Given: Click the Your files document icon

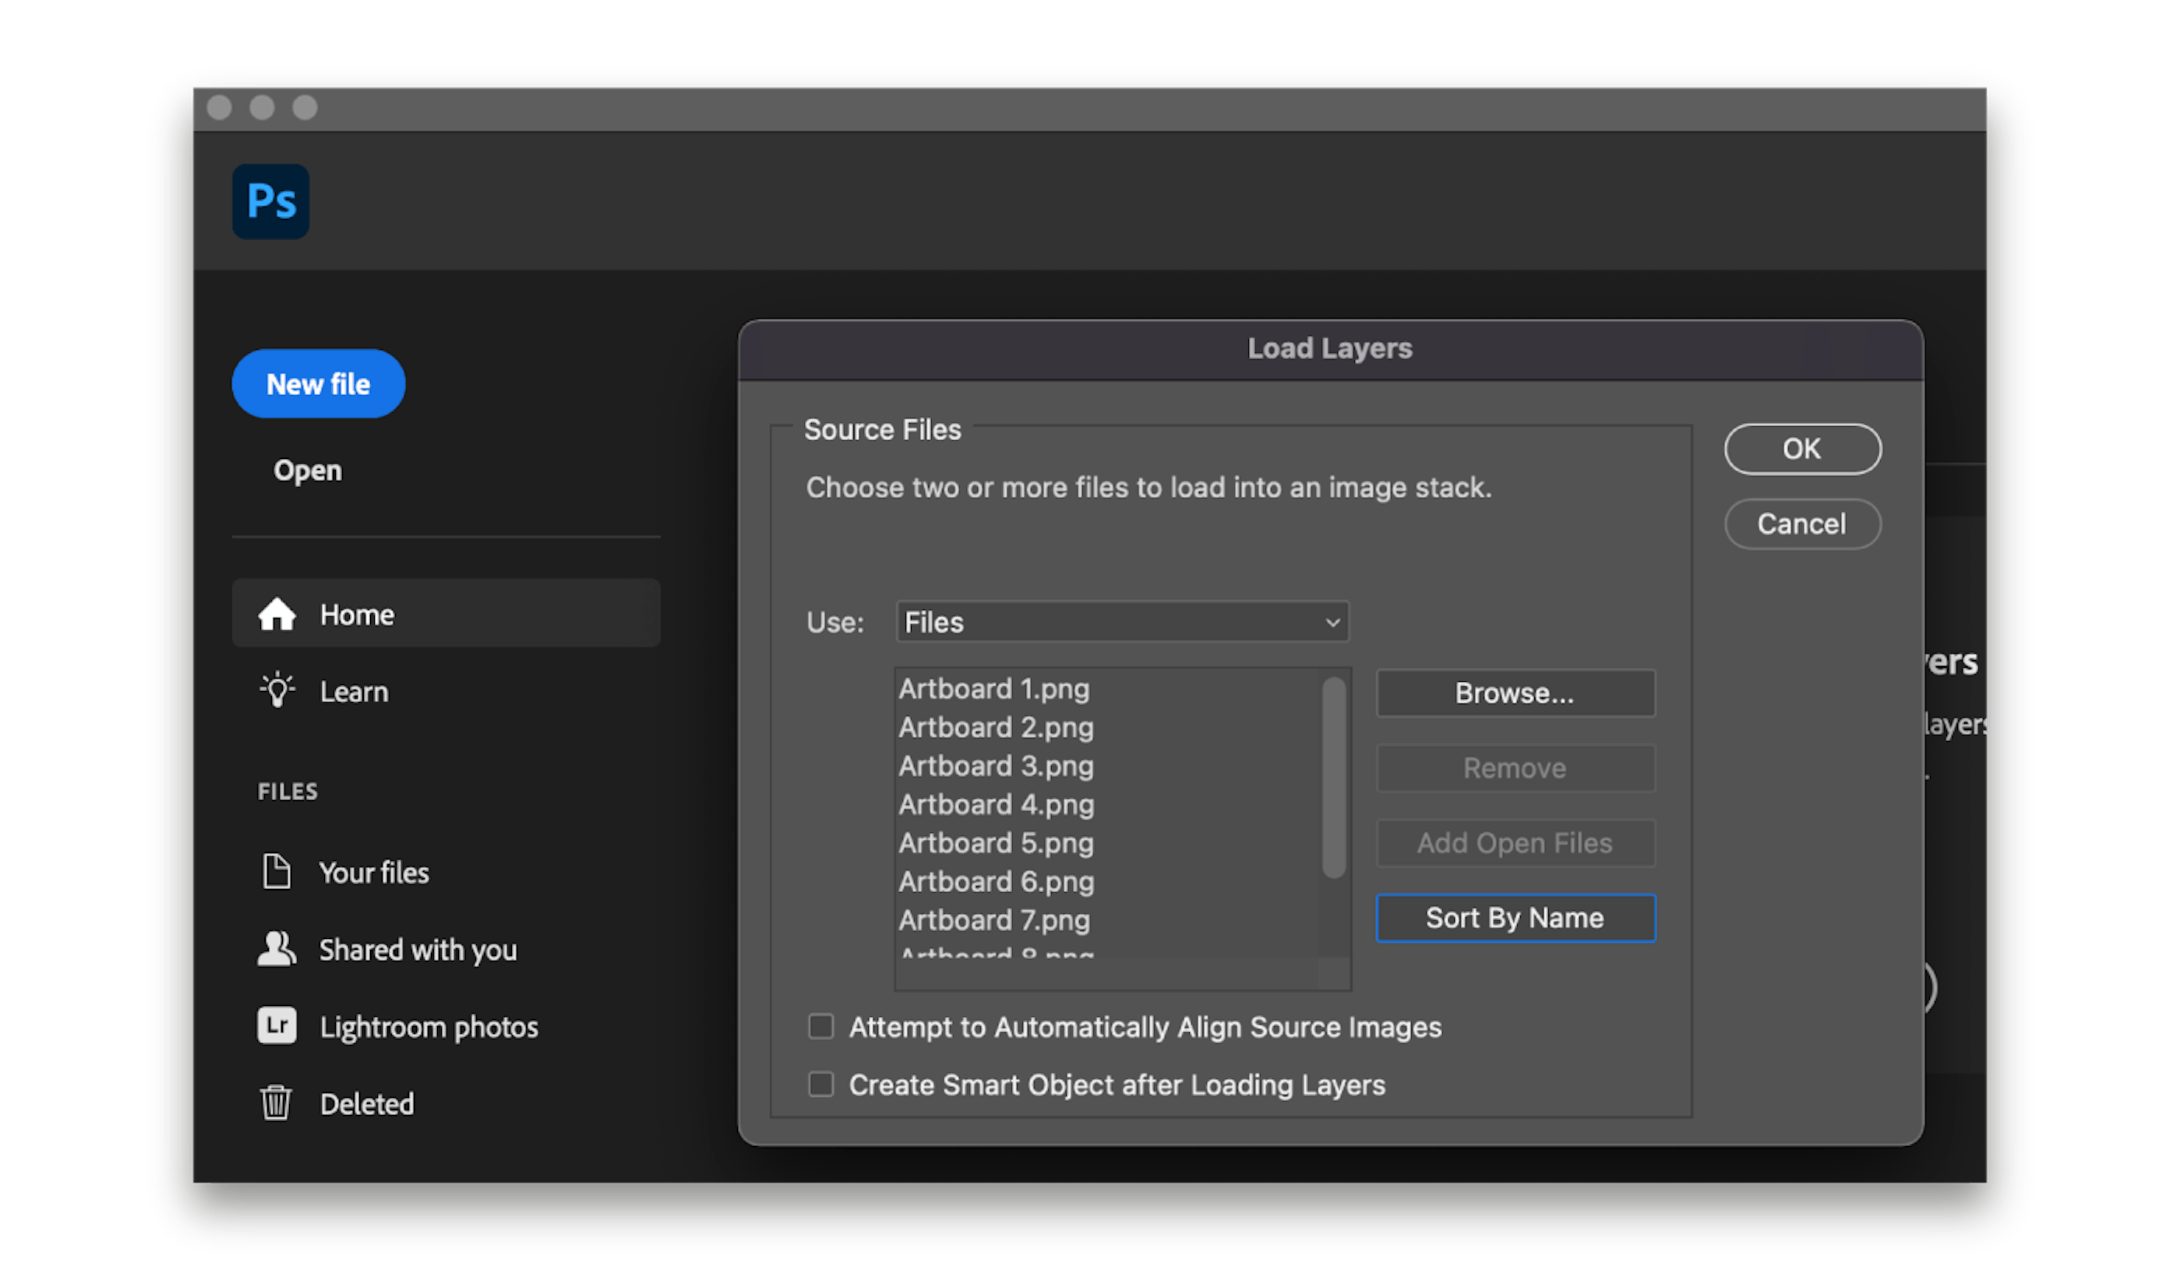Looking at the screenshot, I should tap(277, 872).
